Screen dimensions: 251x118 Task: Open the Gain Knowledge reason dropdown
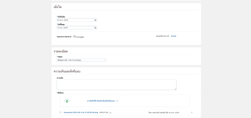click(x=81, y=60)
